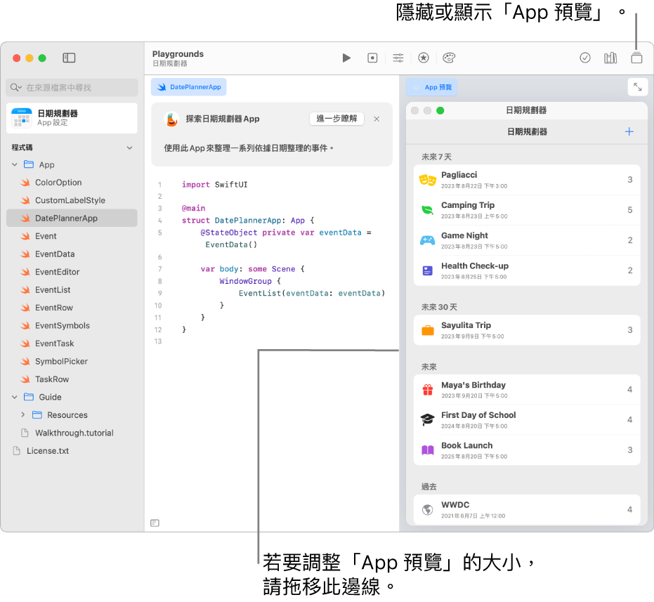Open the library books icon
The image size is (654, 602).
pos(610,58)
